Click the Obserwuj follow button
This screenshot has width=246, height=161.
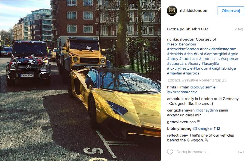[231, 11]
